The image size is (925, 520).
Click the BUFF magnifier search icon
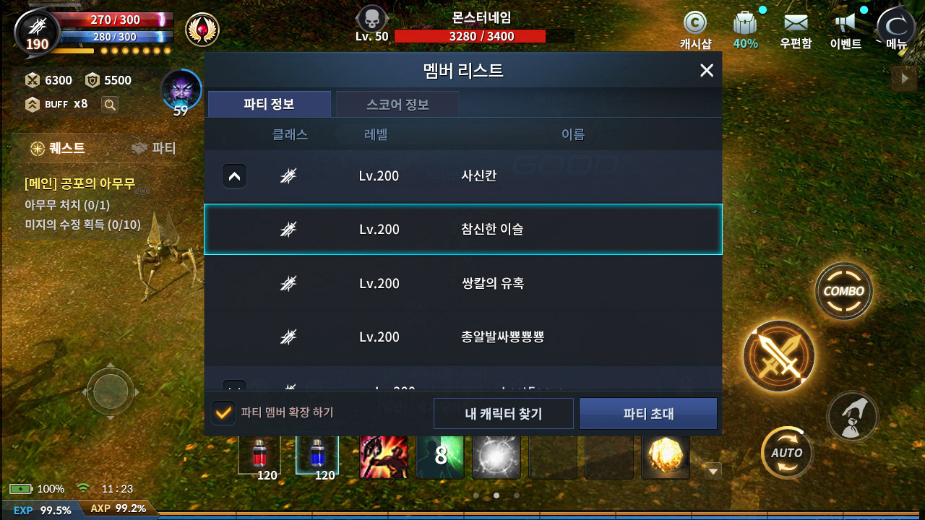(x=109, y=105)
